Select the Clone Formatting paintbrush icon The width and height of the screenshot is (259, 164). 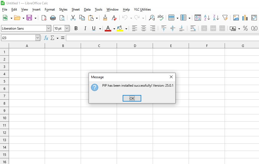(x=105, y=18)
